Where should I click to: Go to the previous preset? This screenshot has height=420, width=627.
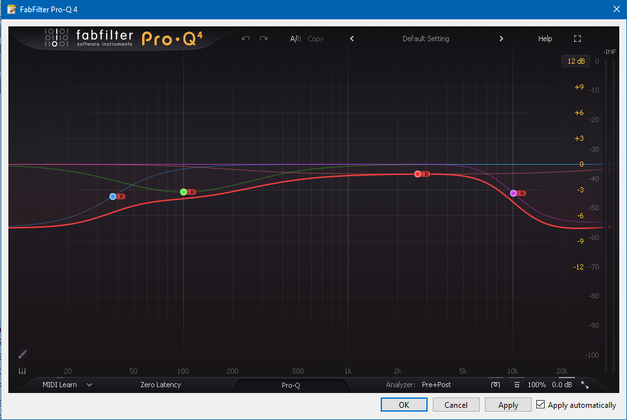coord(352,39)
